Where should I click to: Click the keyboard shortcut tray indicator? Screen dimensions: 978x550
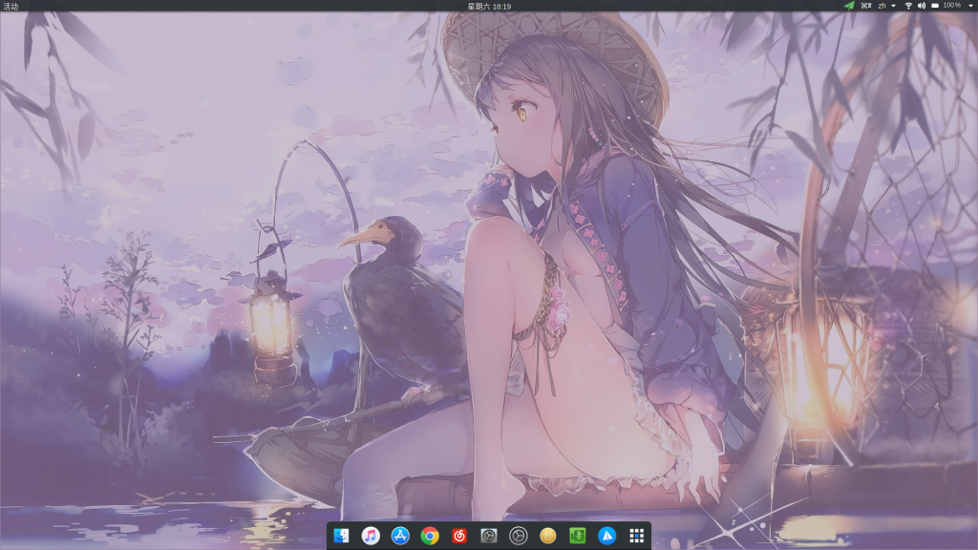(x=866, y=6)
